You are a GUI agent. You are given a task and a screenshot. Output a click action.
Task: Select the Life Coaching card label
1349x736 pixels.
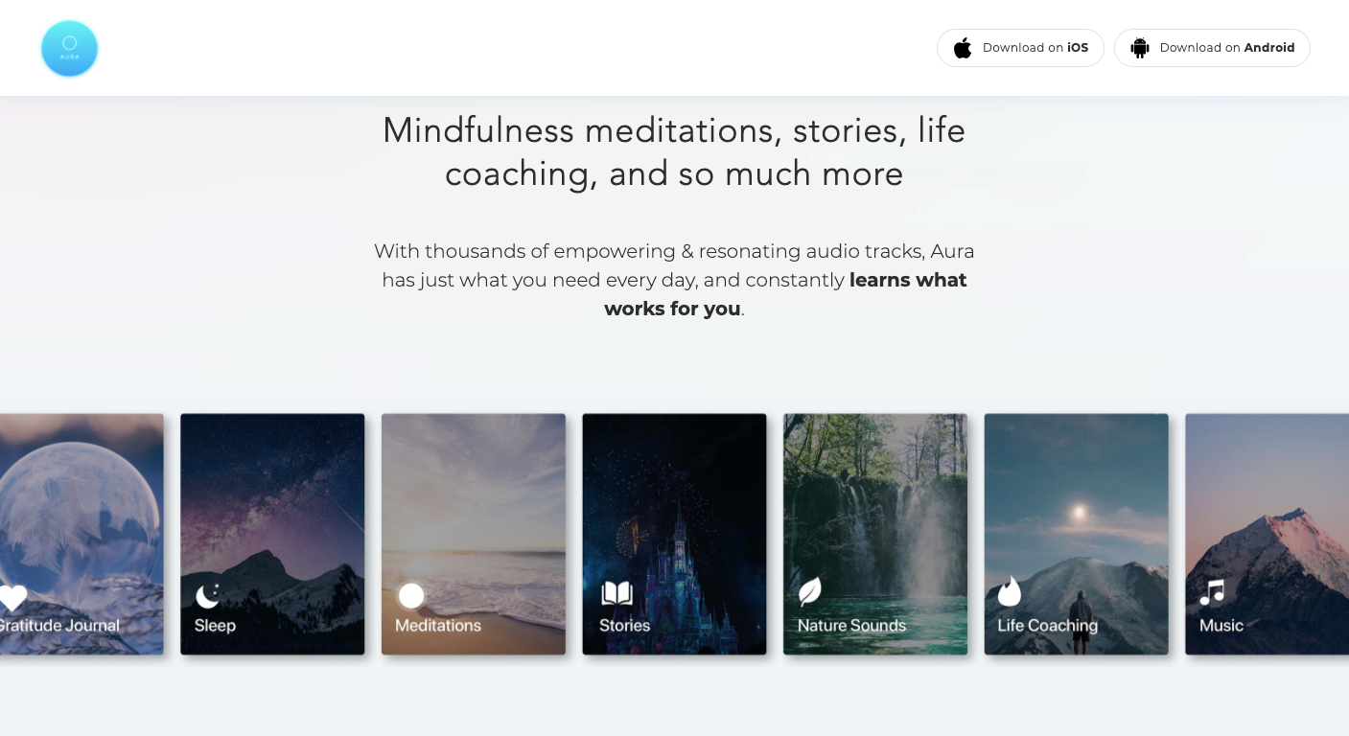coord(1047,626)
